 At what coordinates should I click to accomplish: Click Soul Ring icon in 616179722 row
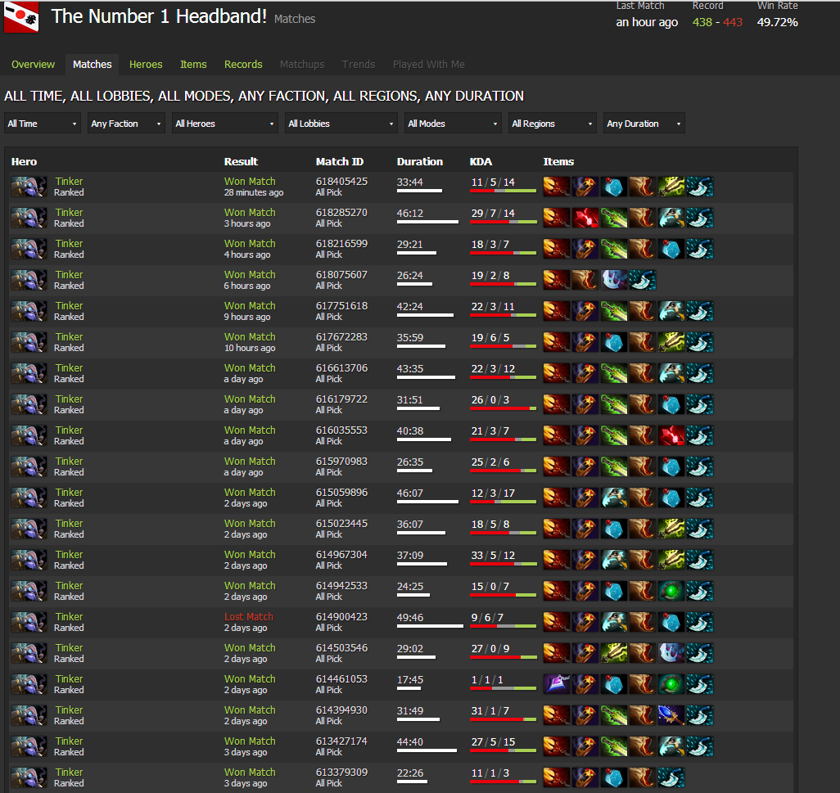[585, 404]
